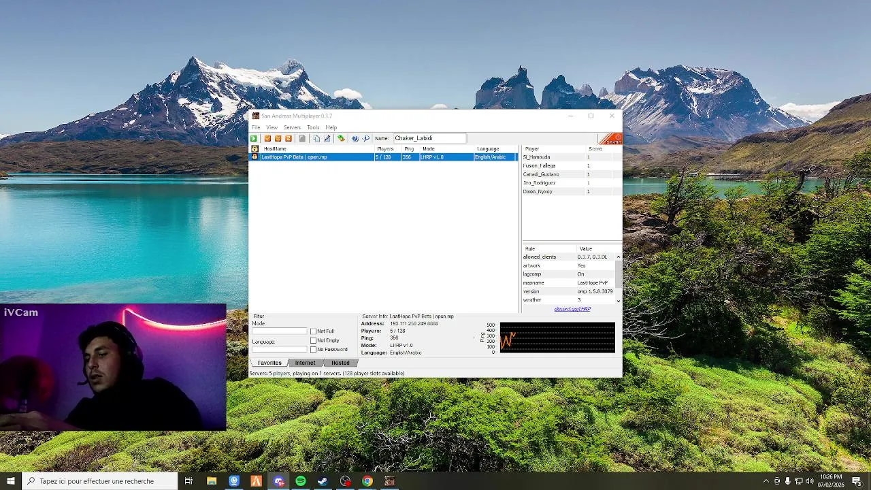Click the Language filter input field
This screenshot has height=490, width=871.
(x=280, y=349)
